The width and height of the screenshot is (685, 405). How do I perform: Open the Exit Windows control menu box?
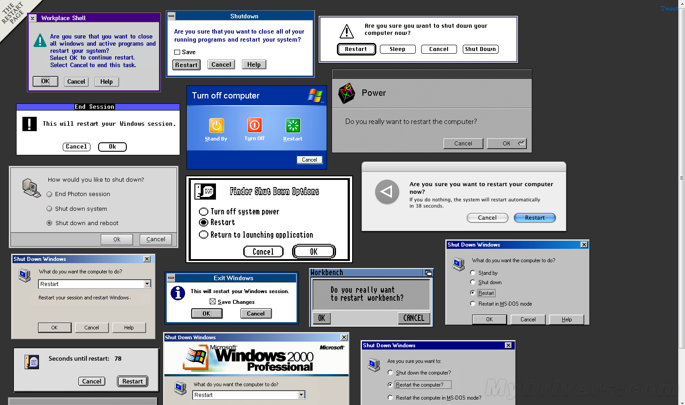171,278
